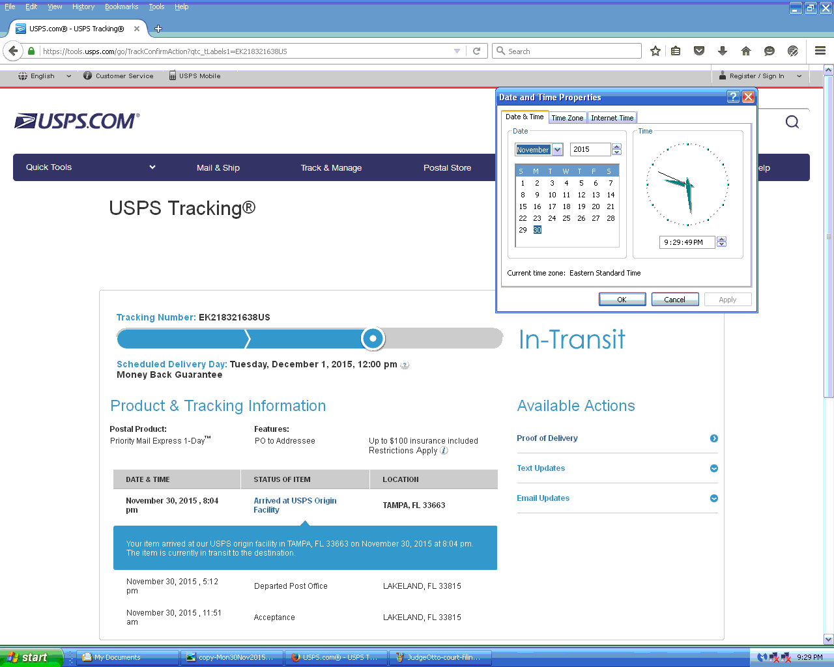The width and height of the screenshot is (834, 667).
Task: Click the Arrived at USPS Origin Facility link
Action: [x=295, y=505]
